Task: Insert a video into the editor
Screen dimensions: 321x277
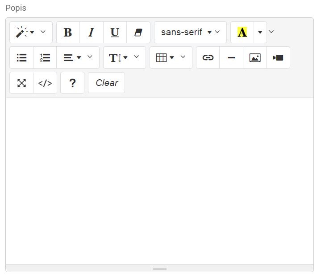Action: [x=278, y=58]
